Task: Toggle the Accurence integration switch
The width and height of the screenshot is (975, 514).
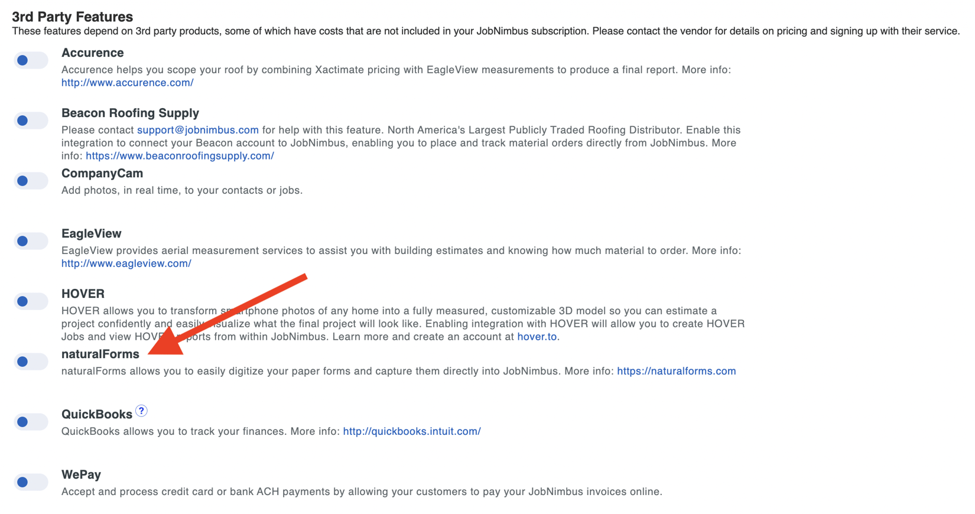Action: 31,60
